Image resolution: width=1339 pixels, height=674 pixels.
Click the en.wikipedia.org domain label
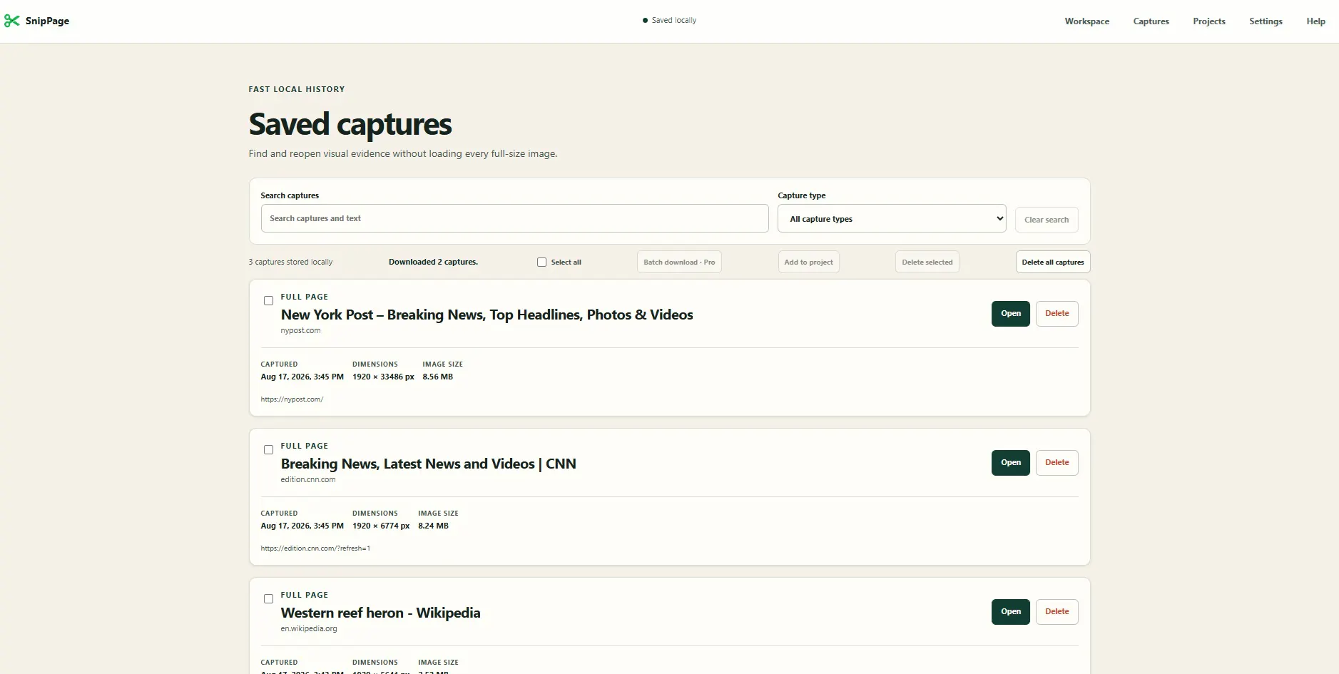[308, 629]
